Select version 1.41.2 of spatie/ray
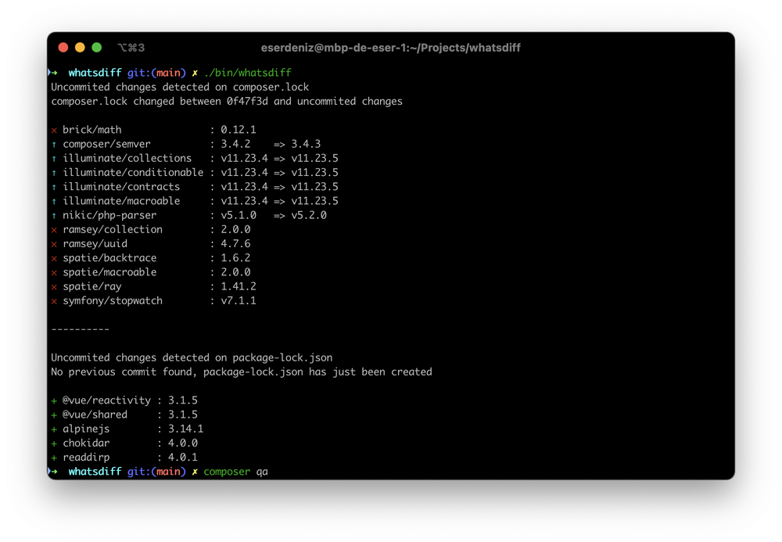 [239, 287]
